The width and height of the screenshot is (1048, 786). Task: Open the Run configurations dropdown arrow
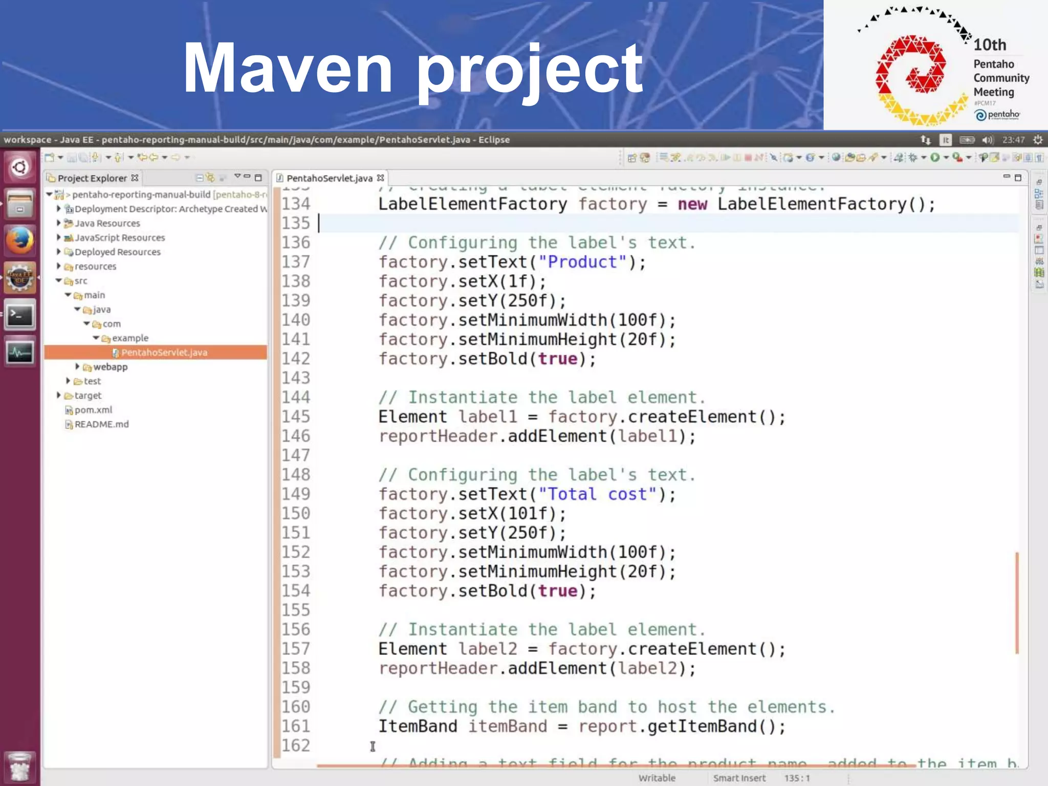946,158
